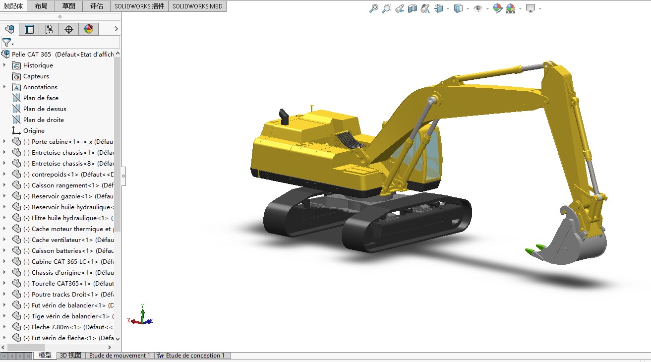Open the Hide/Show Items dropdown arrow
The width and height of the screenshot is (651, 362).
tap(487, 8)
